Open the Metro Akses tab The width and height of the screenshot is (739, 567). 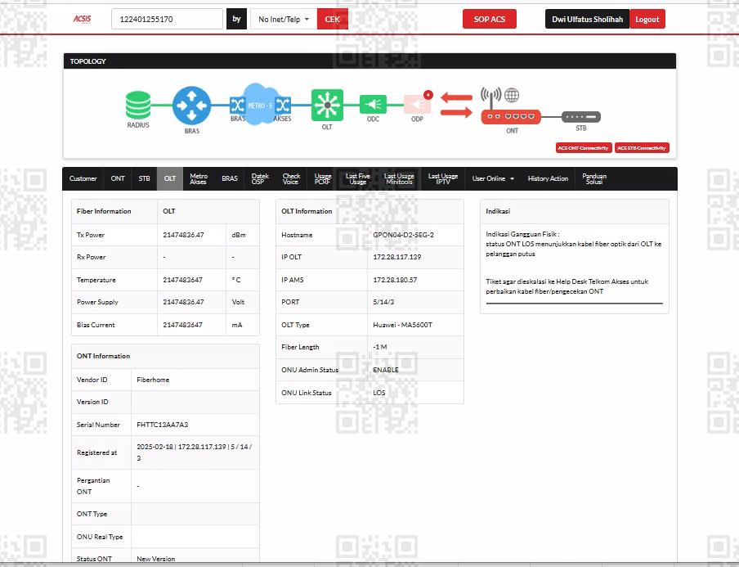click(x=199, y=179)
